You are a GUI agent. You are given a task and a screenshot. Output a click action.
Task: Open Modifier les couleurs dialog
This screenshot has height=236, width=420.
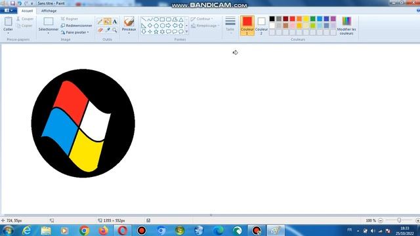(346, 26)
